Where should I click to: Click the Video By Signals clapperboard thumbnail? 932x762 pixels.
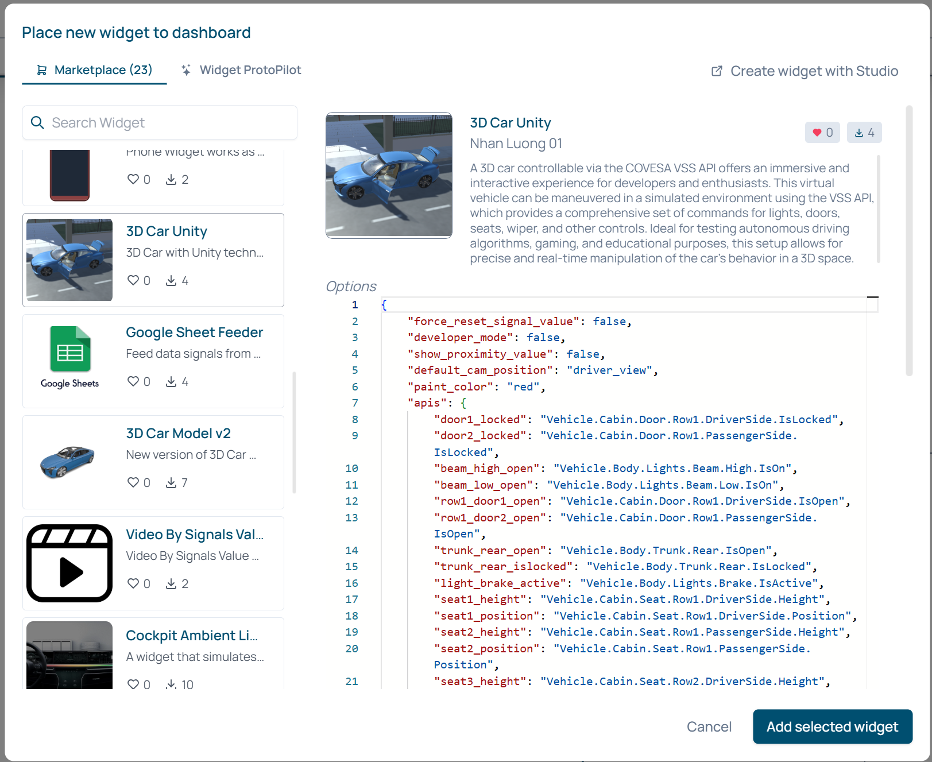pyautogui.click(x=69, y=563)
